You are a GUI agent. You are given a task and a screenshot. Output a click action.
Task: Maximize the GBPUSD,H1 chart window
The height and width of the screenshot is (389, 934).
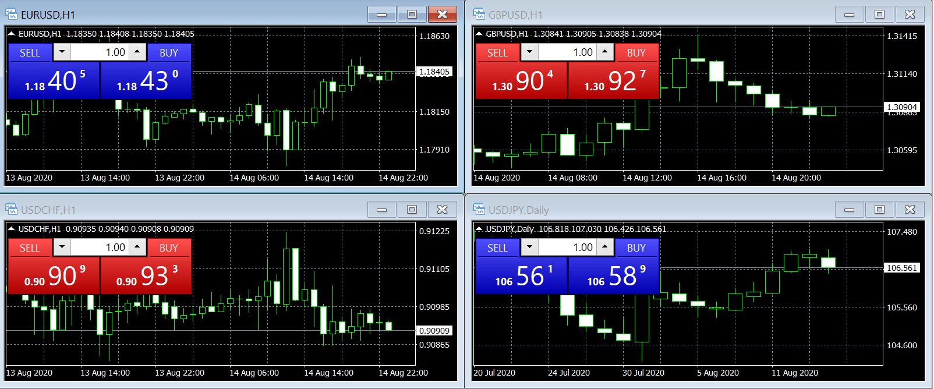(x=879, y=14)
